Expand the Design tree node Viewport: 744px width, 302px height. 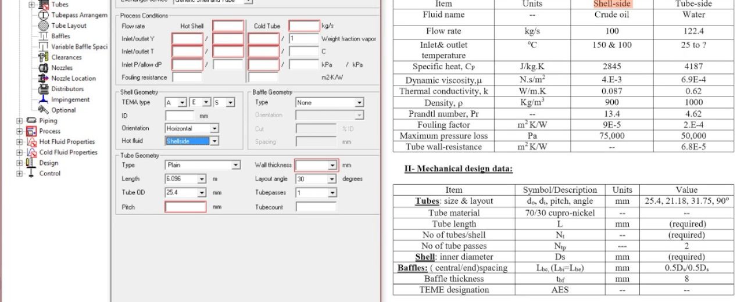tap(20, 163)
